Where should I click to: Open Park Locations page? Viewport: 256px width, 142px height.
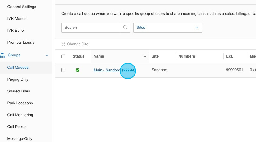(x=20, y=103)
